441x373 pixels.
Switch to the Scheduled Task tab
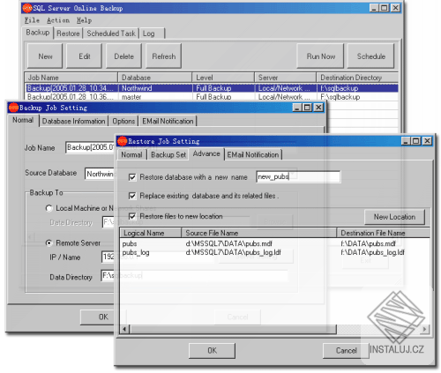pos(111,34)
